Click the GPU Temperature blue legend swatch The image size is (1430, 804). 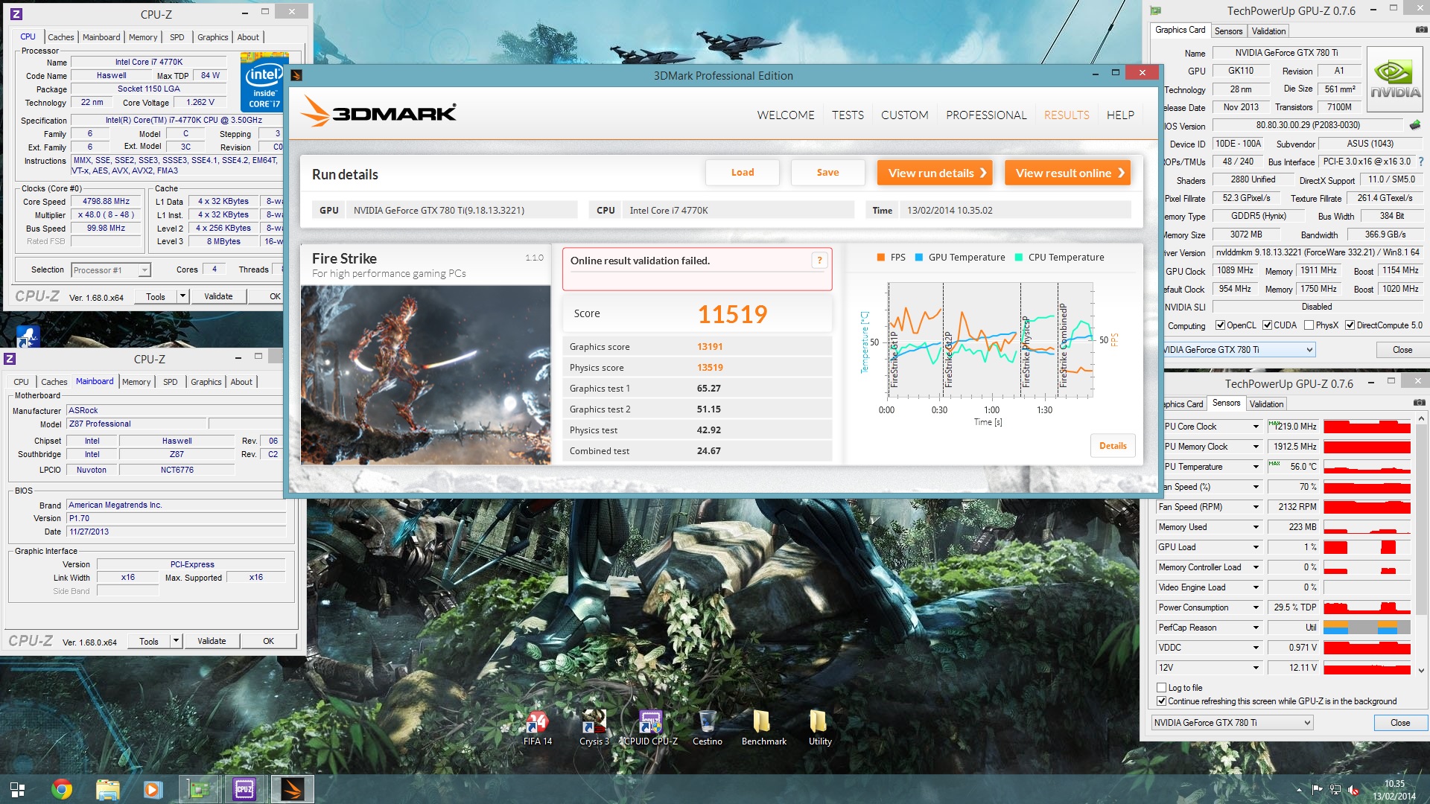tap(918, 258)
